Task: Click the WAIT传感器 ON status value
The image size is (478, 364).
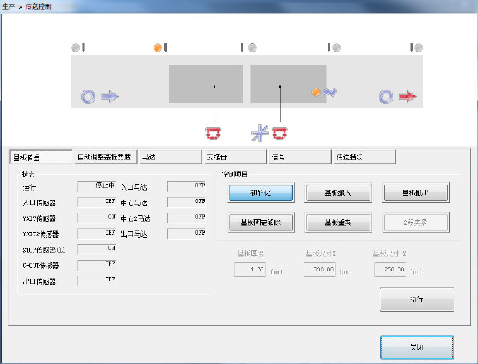Action: click(x=96, y=218)
